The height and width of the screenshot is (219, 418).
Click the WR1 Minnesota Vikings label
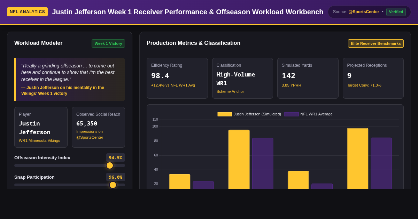point(39,140)
